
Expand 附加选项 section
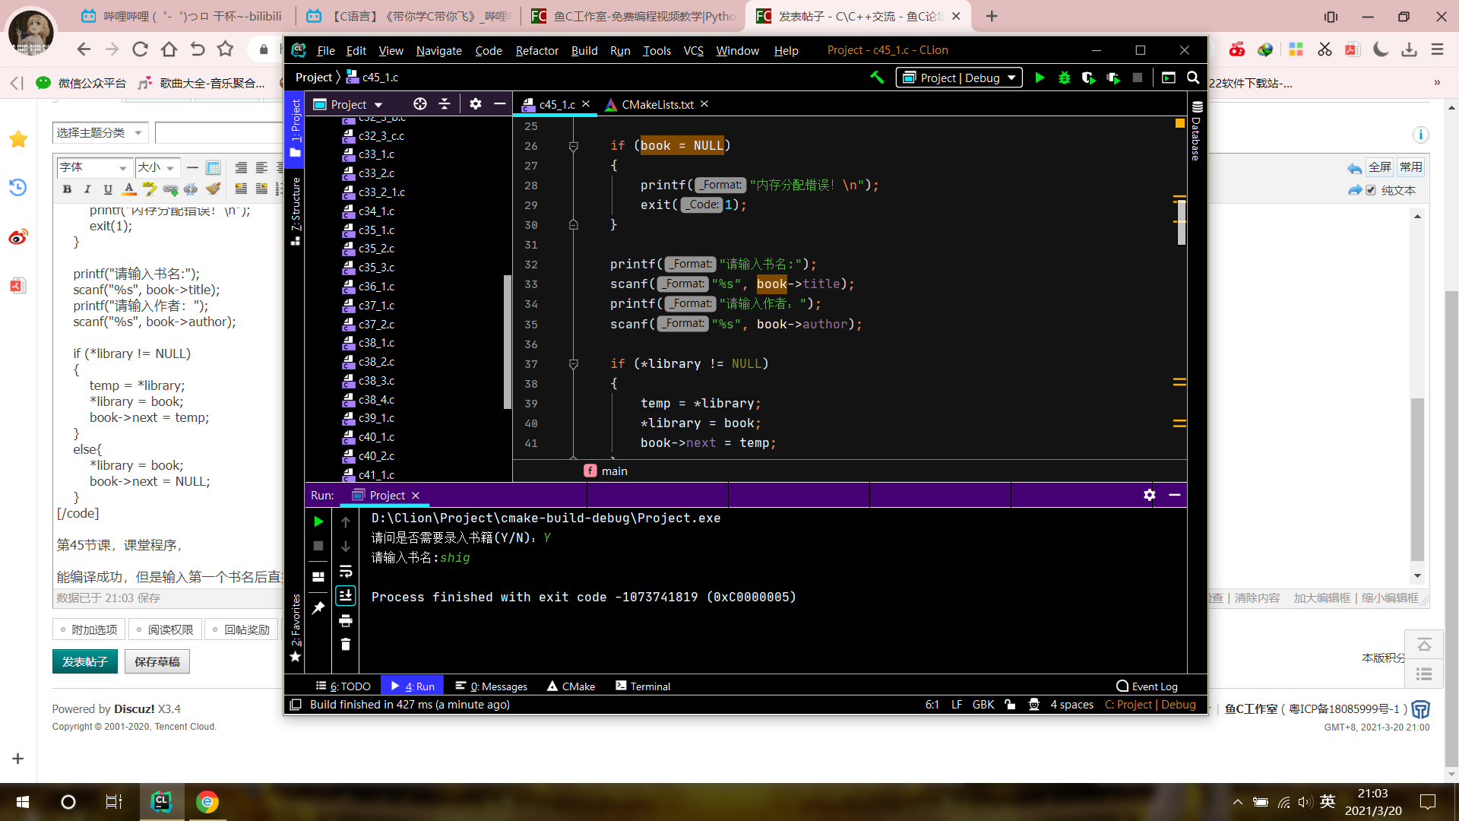[88, 629]
